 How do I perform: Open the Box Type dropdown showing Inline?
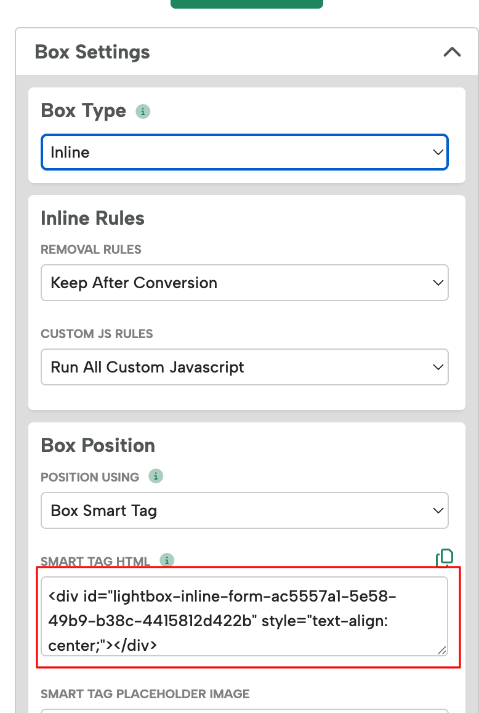pos(244,152)
